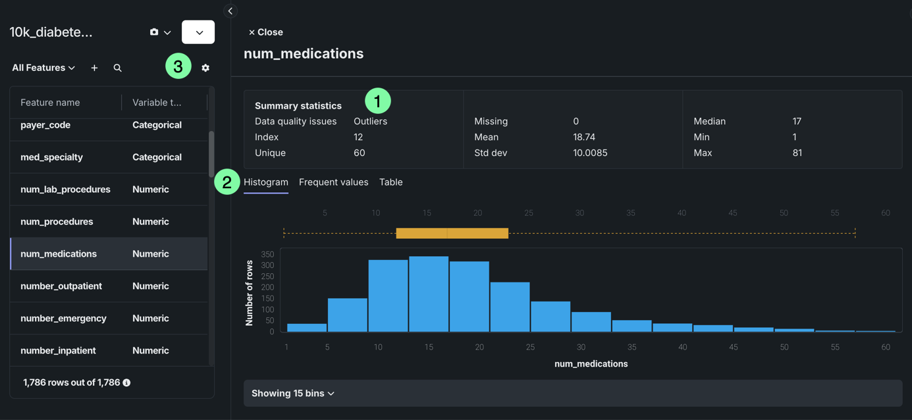Click the plus icon to add feature

pos(94,68)
